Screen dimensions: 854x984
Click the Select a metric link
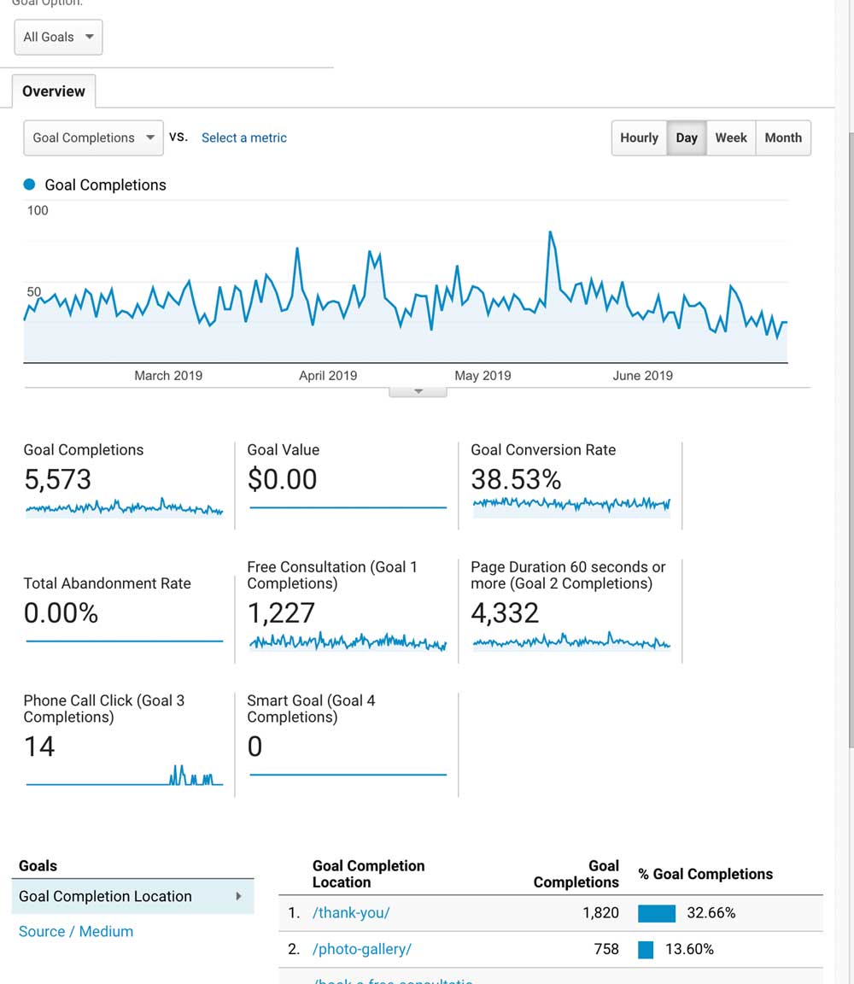[243, 138]
